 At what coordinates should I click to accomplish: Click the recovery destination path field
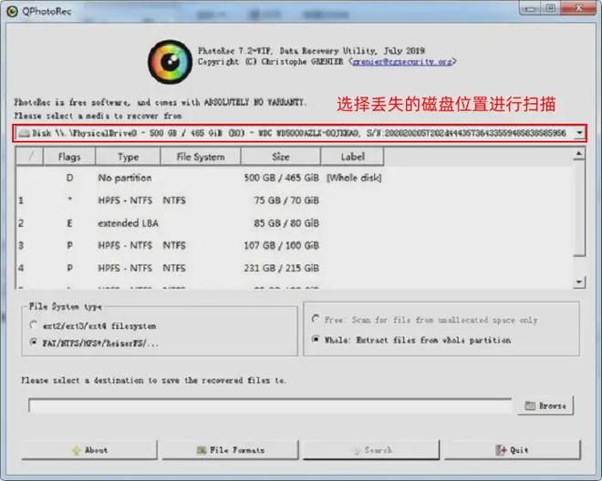click(269, 406)
